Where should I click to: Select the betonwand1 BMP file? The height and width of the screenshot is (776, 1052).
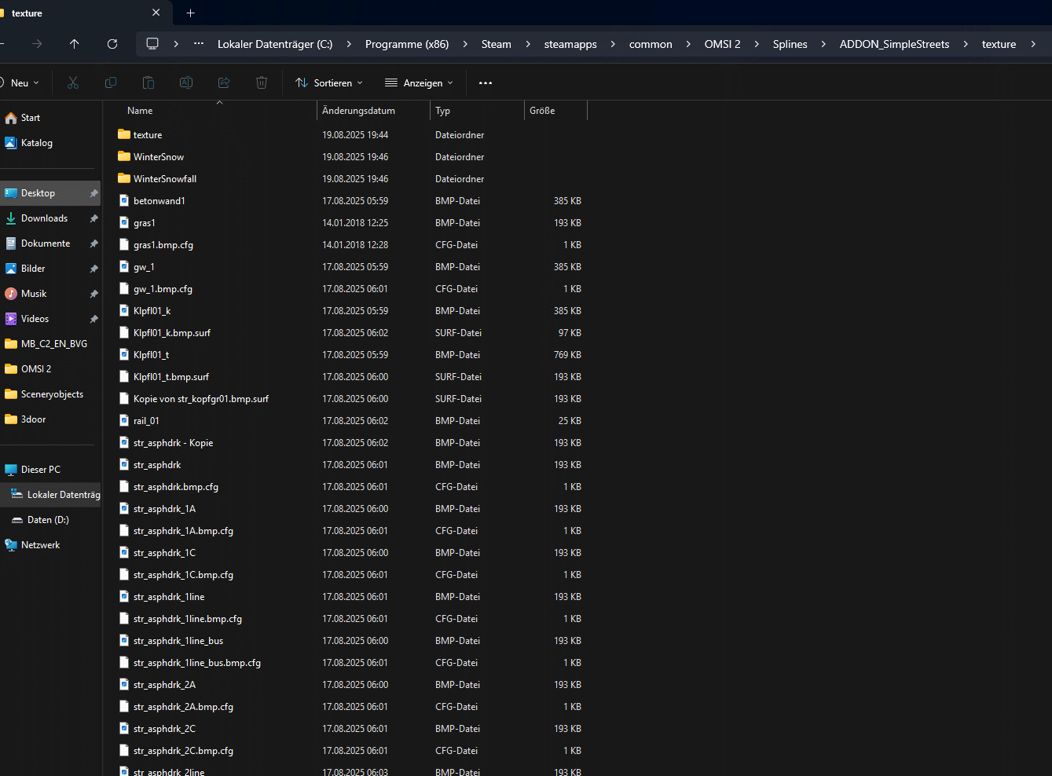(x=159, y=201)
